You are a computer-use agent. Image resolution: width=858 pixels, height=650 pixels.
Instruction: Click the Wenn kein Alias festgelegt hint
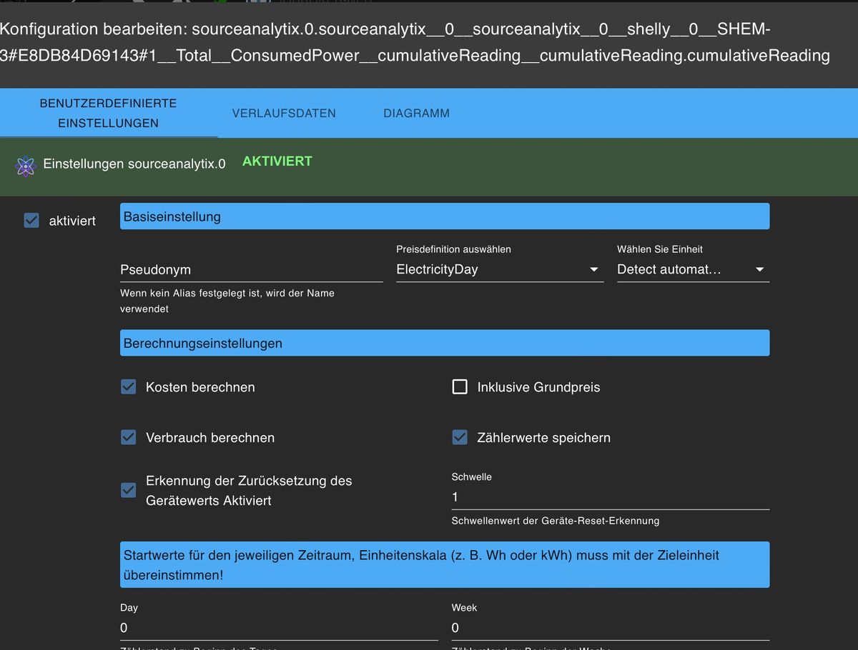(x=227, y=301)
